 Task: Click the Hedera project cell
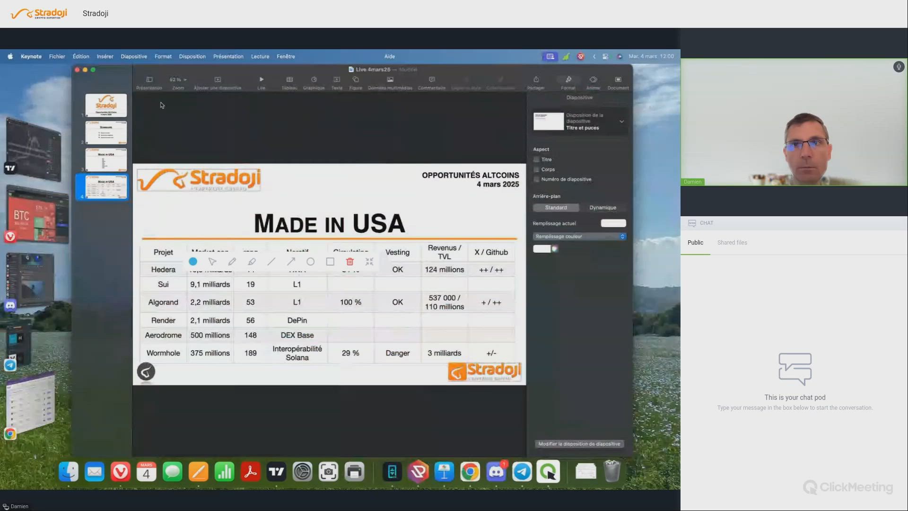(163, 270)
